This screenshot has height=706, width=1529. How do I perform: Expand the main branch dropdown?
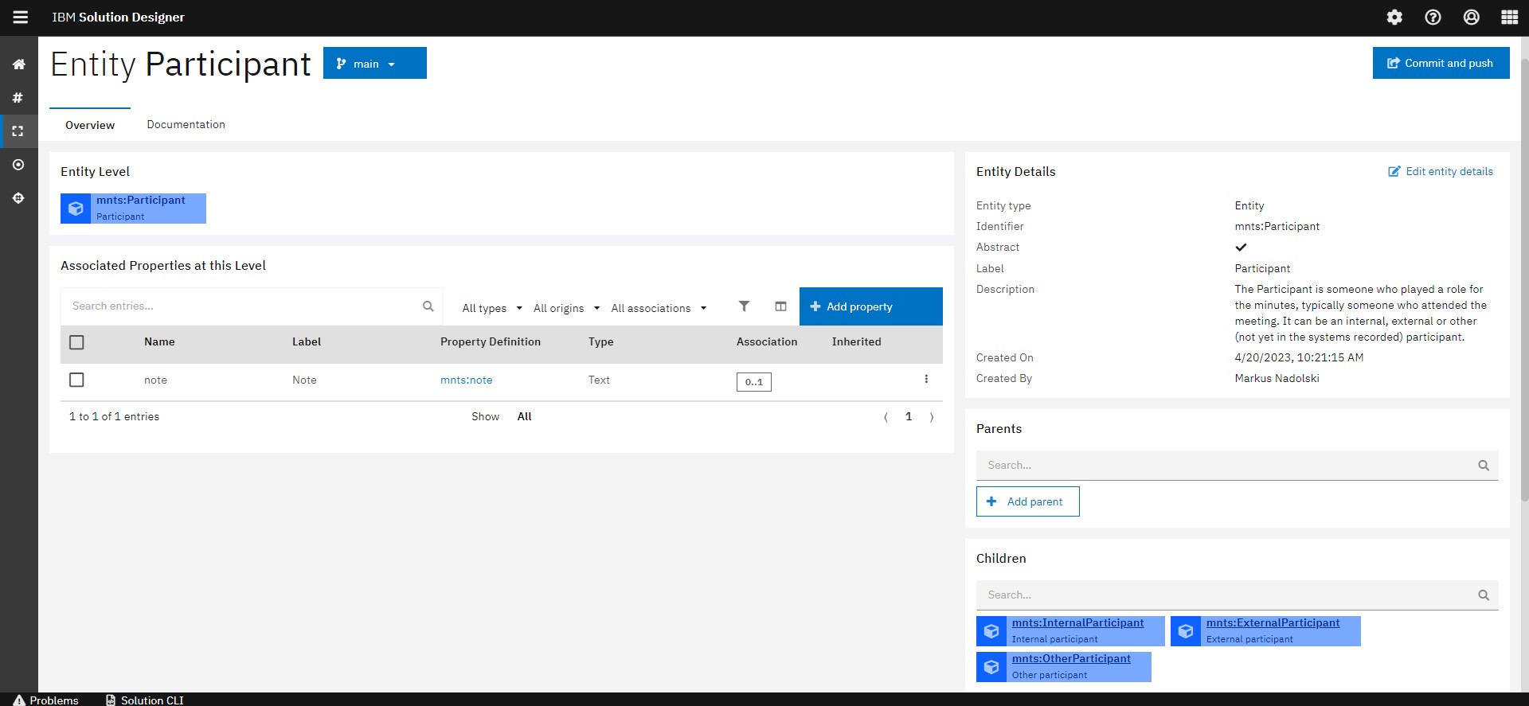374,64
